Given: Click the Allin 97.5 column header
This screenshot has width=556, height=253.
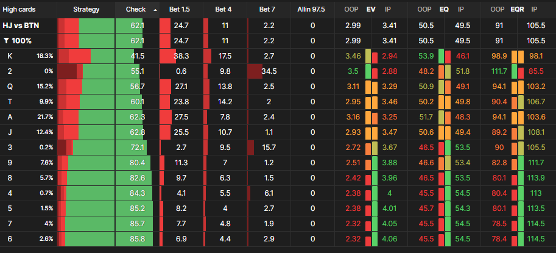Looking at the screenshot, I should coord(312,10).
